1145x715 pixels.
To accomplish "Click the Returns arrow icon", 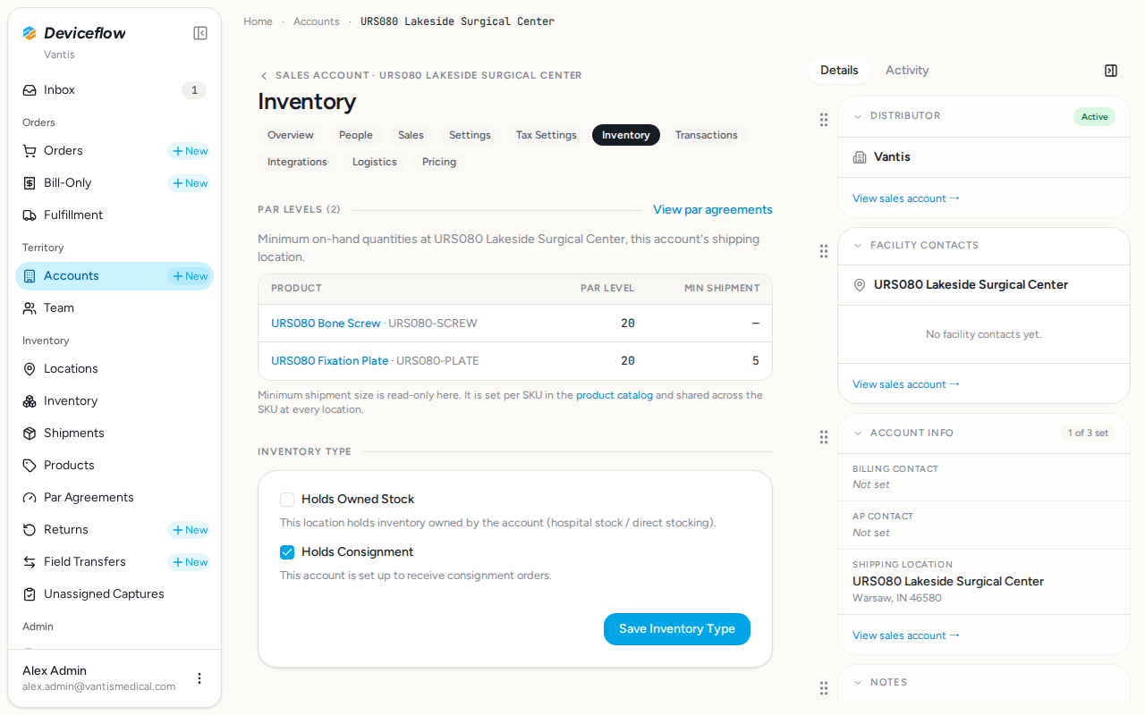I will pos(30,530).
